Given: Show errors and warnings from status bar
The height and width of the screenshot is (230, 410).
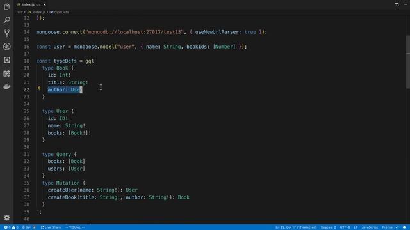Looking at the screenshot, I should point(11,227).
